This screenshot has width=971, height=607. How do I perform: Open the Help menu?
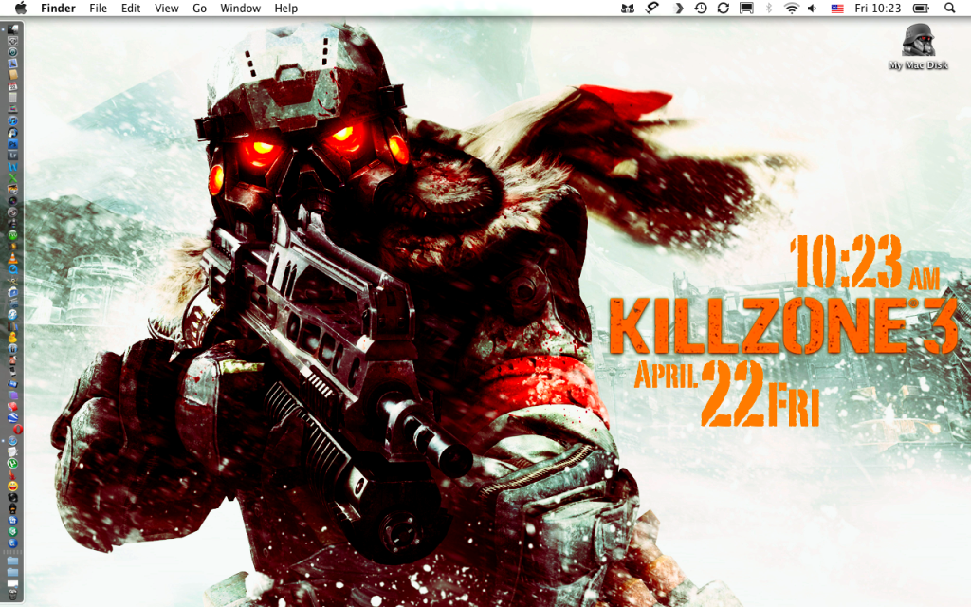pyautogui.click(x=285, y=9)
